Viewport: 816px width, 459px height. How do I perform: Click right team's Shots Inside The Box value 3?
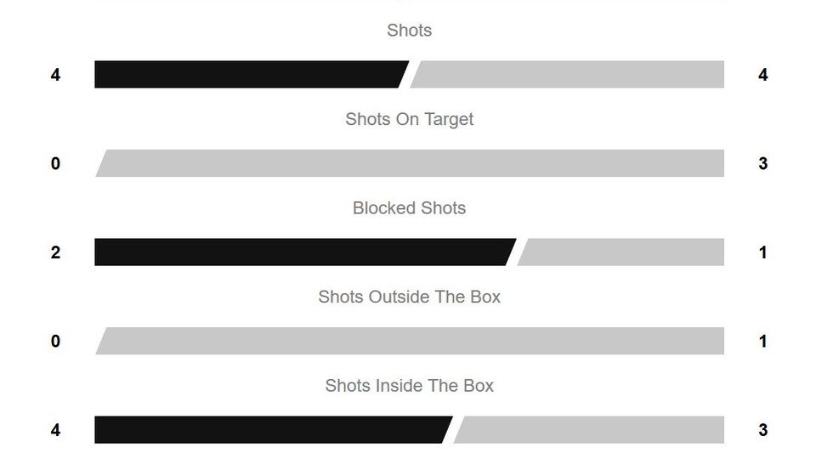pos(762,430)
